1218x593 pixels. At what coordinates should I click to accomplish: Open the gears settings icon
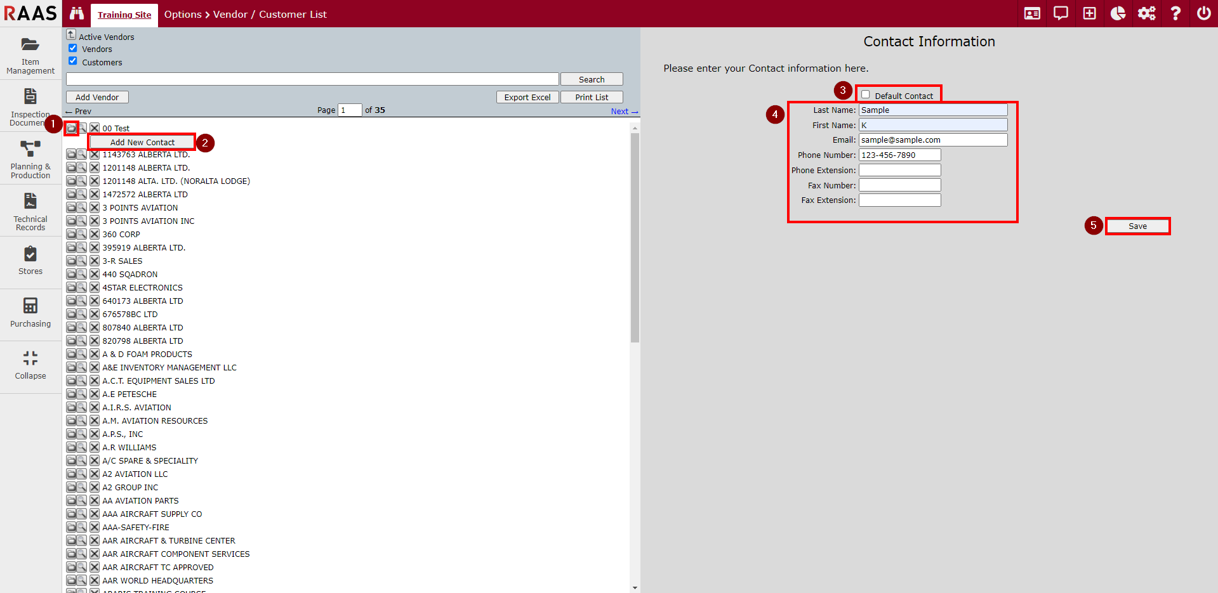click(x=1146, y=13)
